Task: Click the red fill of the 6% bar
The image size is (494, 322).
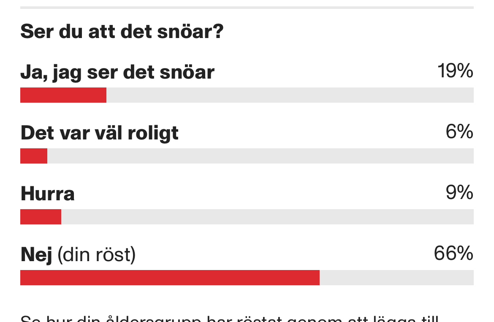Action: coord(34,156)
